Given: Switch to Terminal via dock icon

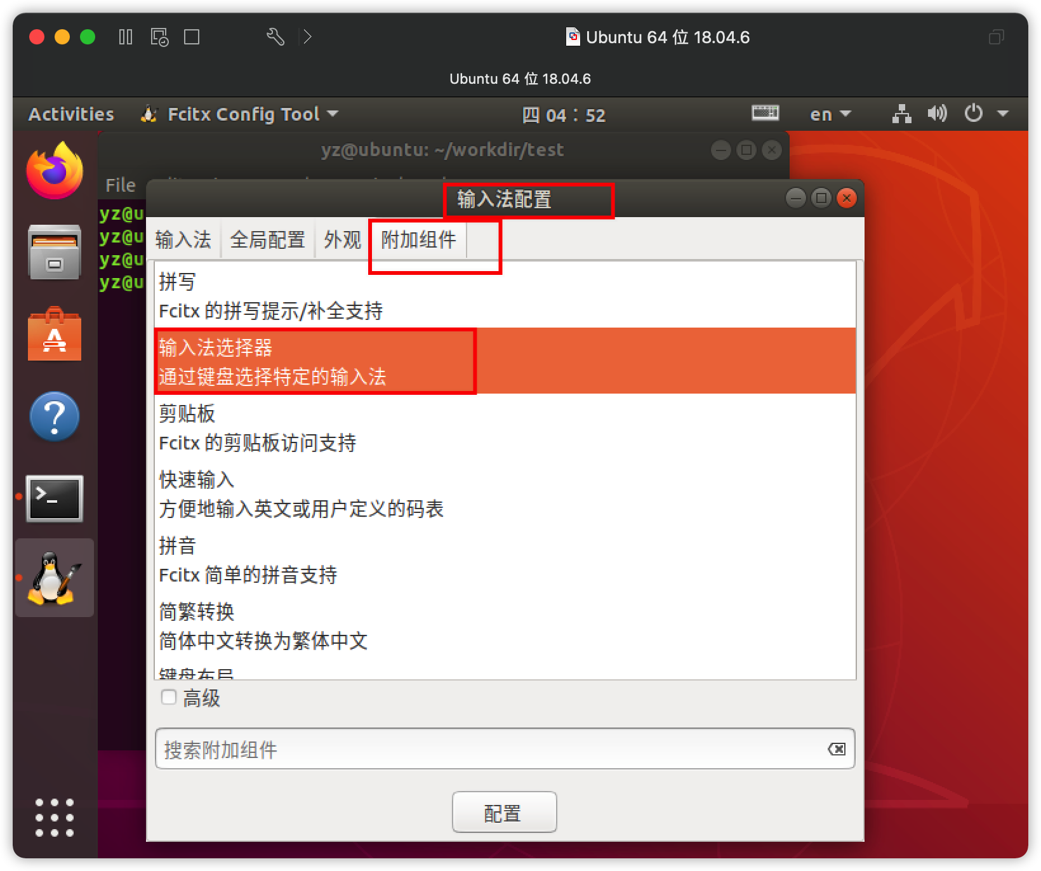Looking at the screenshot, I should coord(55,498).
